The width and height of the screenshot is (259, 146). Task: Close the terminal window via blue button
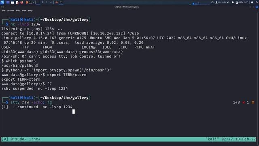(257, 7)
